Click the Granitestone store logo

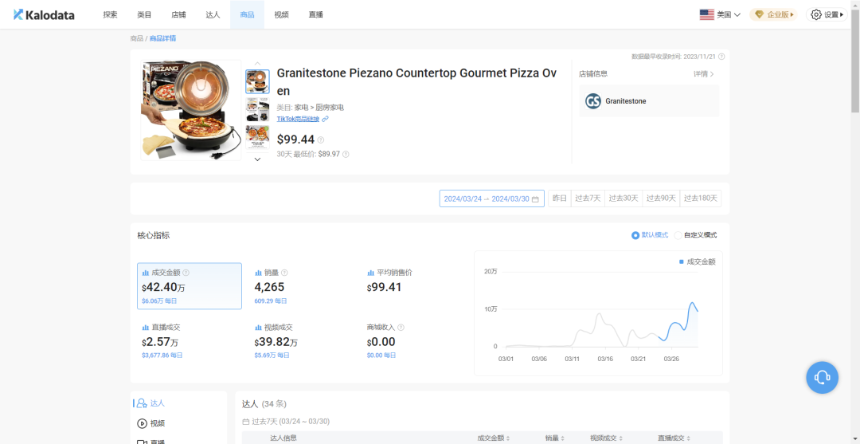tap(593, 101)
